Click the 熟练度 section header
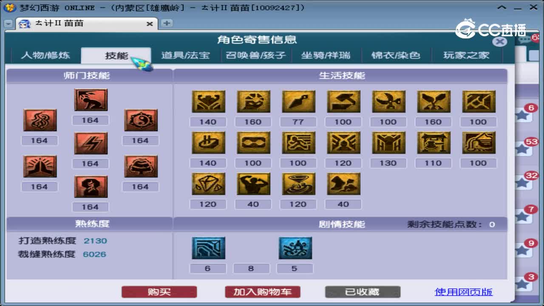The width and height of the screenshot is (544, 306). click(92, 224)
